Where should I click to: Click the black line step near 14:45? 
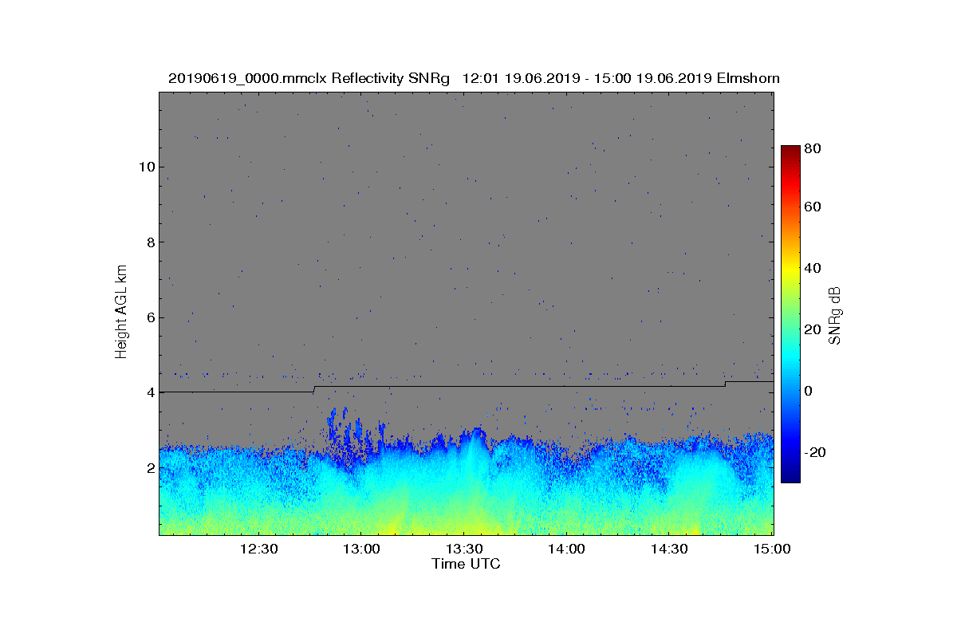tap(725, 384)
